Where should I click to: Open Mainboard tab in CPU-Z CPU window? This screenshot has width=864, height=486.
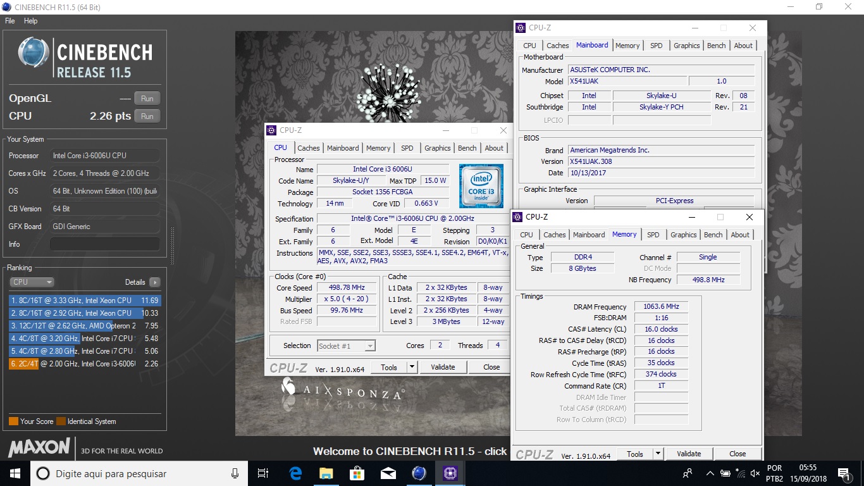(343, 148)
